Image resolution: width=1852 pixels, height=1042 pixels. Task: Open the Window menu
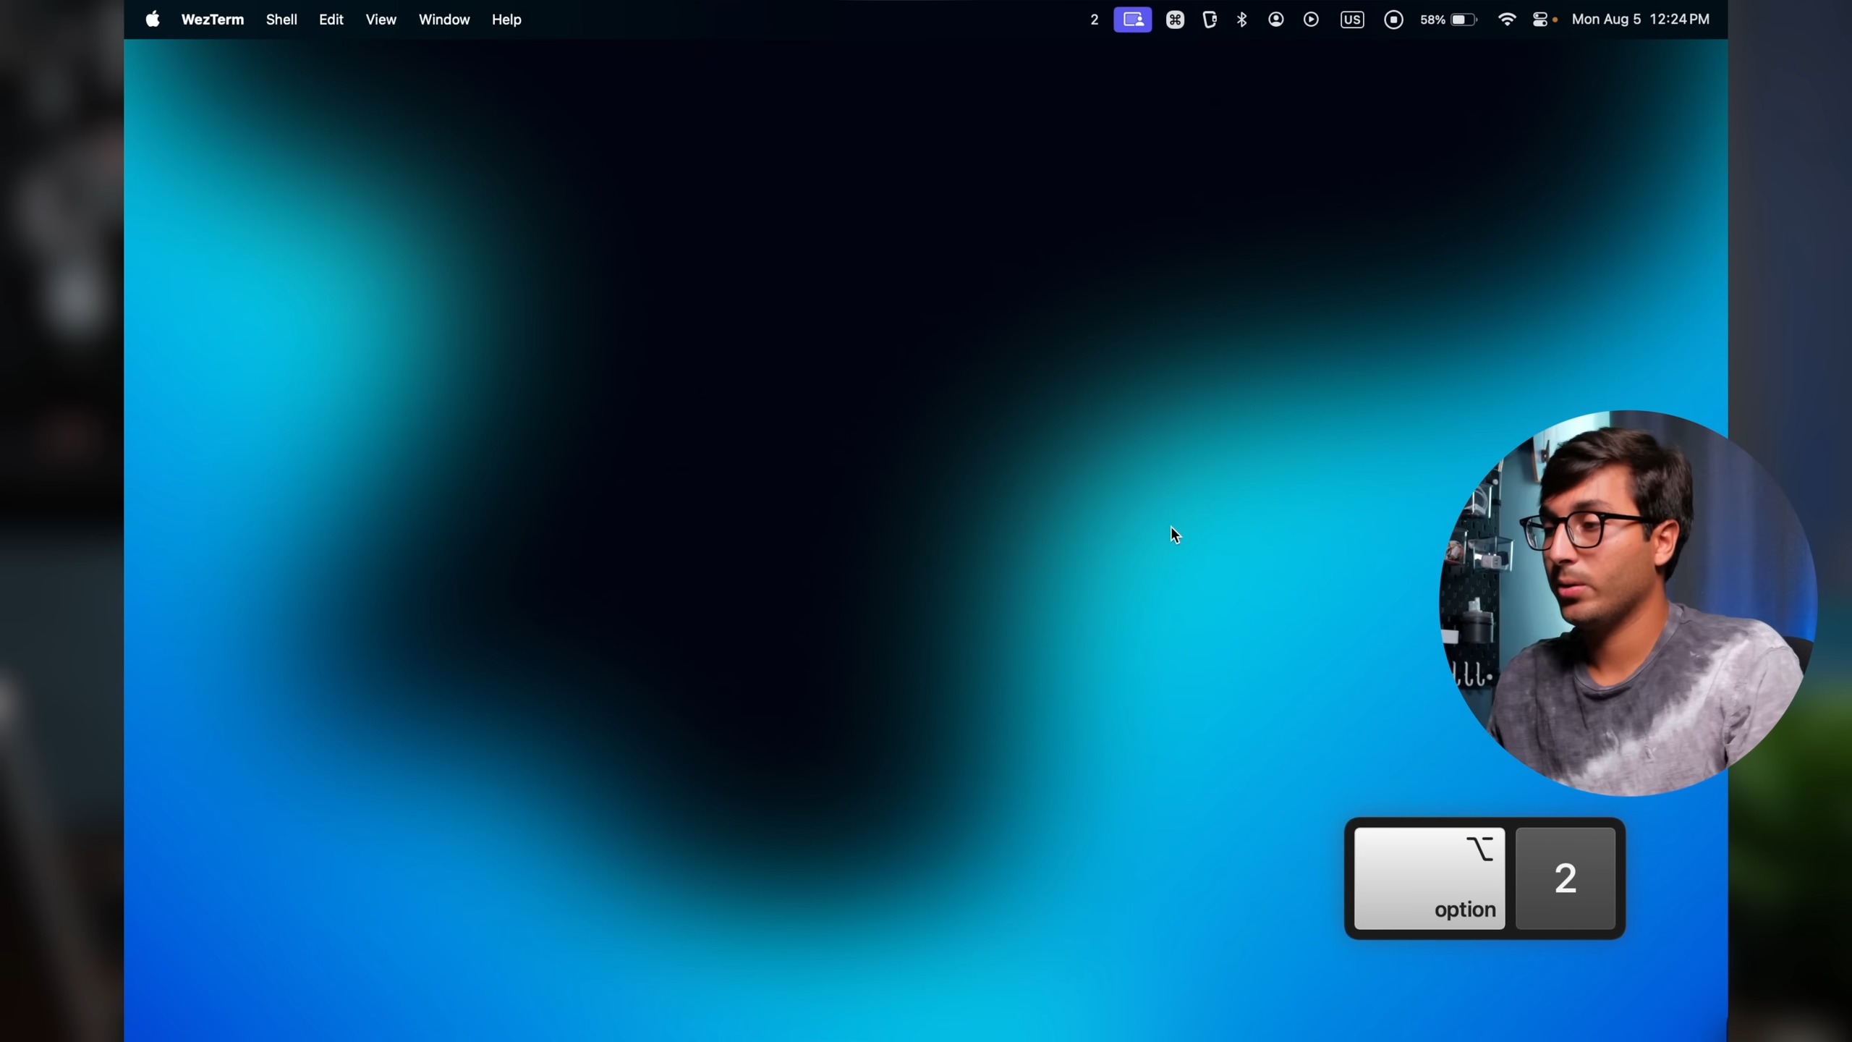[x=443, y=20]
